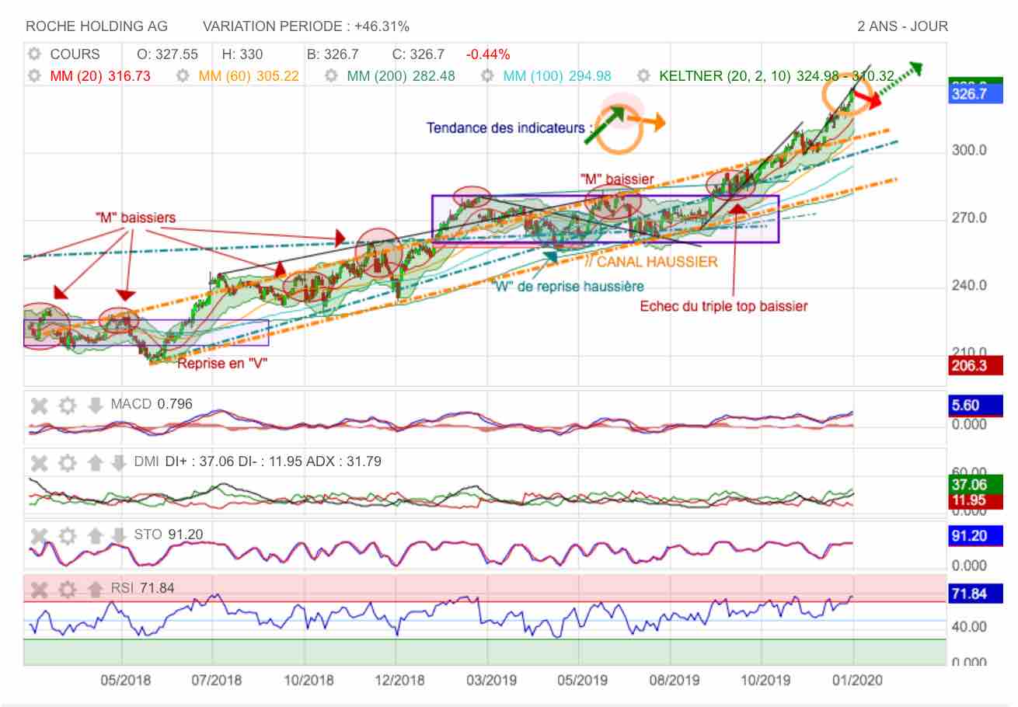Click the MM (20) 316.73 legend
The height and width of the screenshot is (707, 1018).
[100, 76]
